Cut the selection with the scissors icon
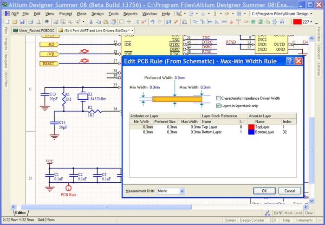 [91, 22]
